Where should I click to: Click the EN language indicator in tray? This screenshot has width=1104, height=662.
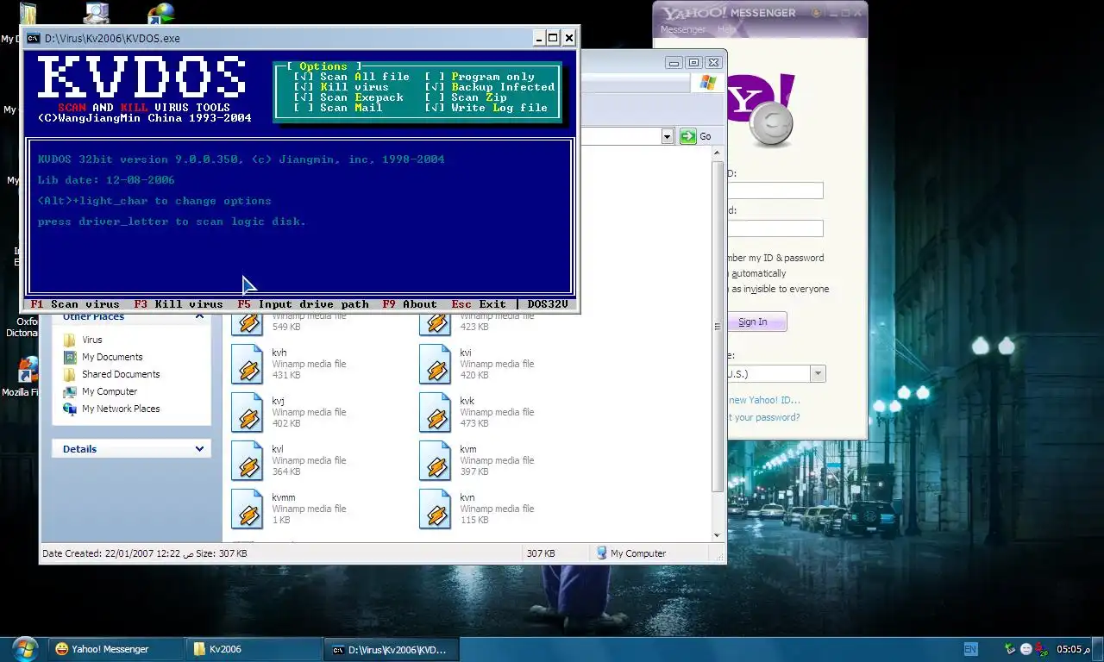pos(970,649)
